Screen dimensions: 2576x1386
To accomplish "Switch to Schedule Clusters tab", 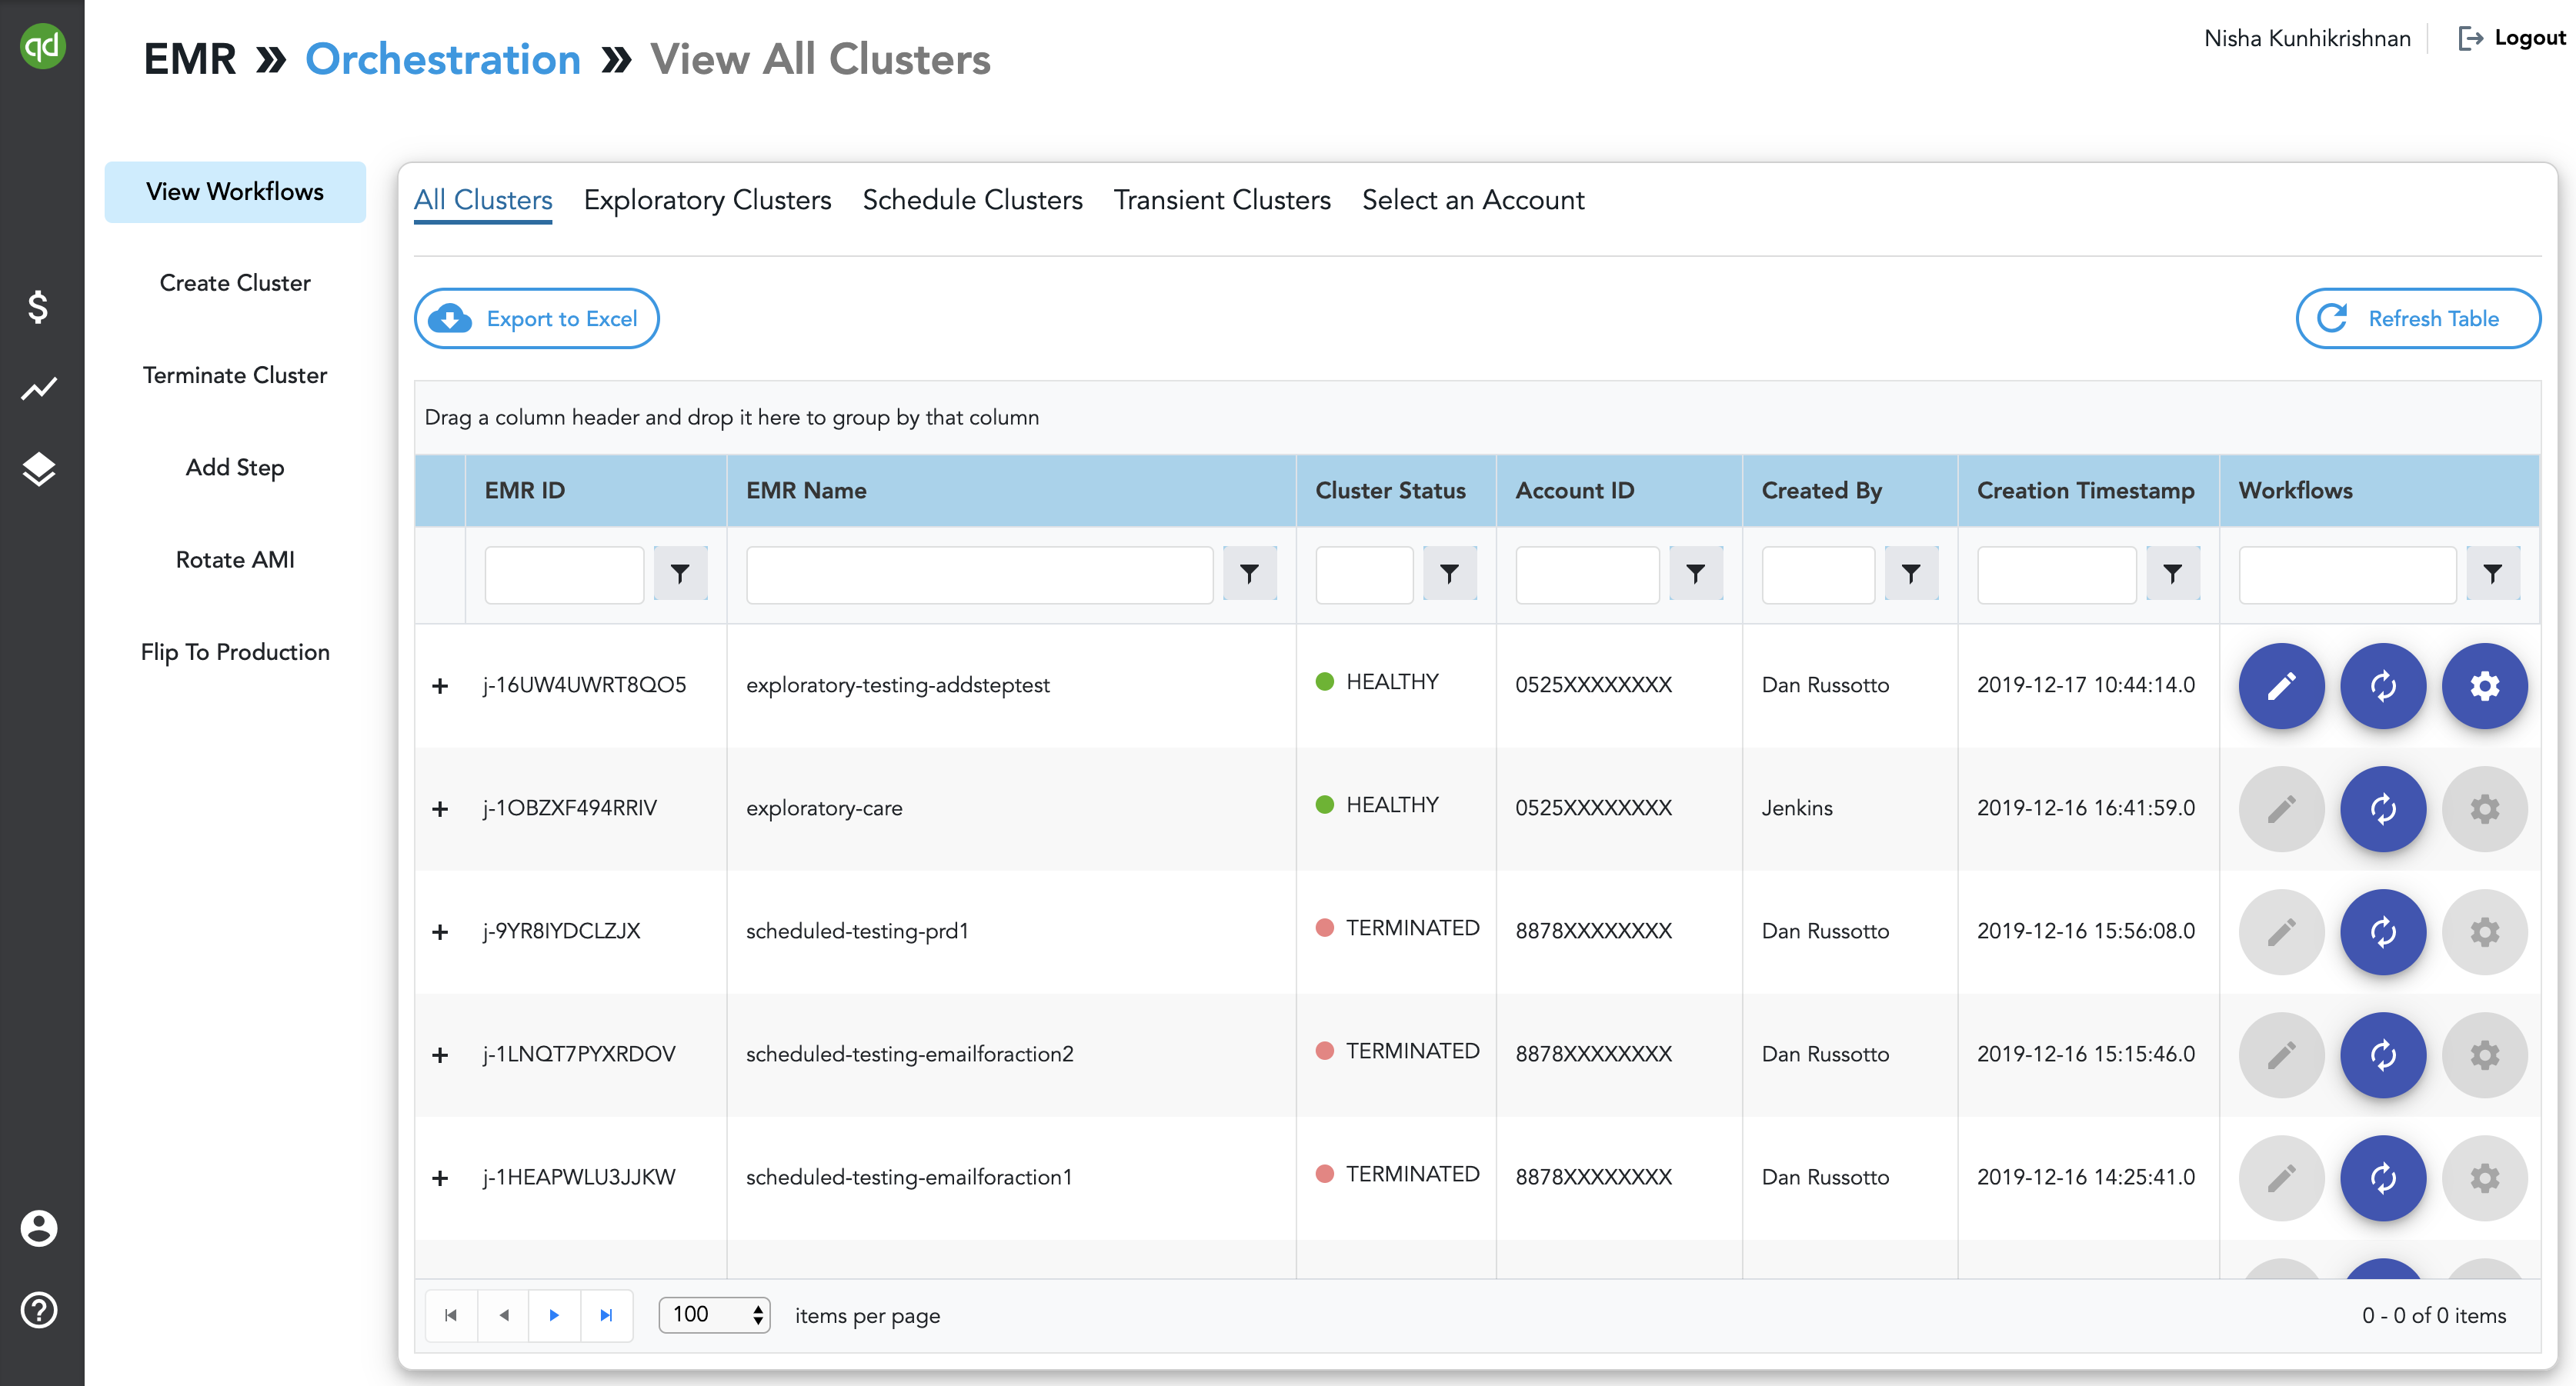I will click(972, 200).
